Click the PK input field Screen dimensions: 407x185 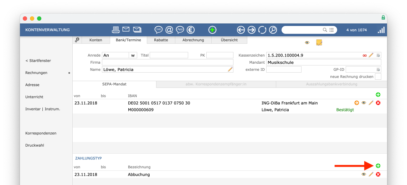click(x=220, y=55)
